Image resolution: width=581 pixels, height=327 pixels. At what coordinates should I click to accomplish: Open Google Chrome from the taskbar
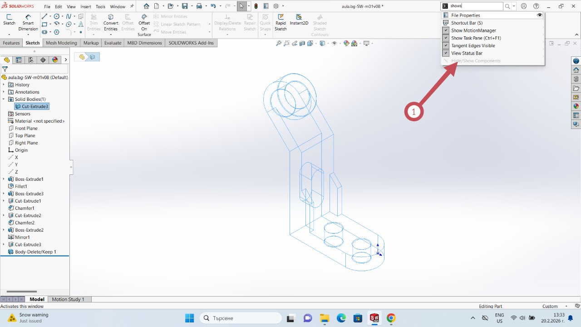[391, 318]
